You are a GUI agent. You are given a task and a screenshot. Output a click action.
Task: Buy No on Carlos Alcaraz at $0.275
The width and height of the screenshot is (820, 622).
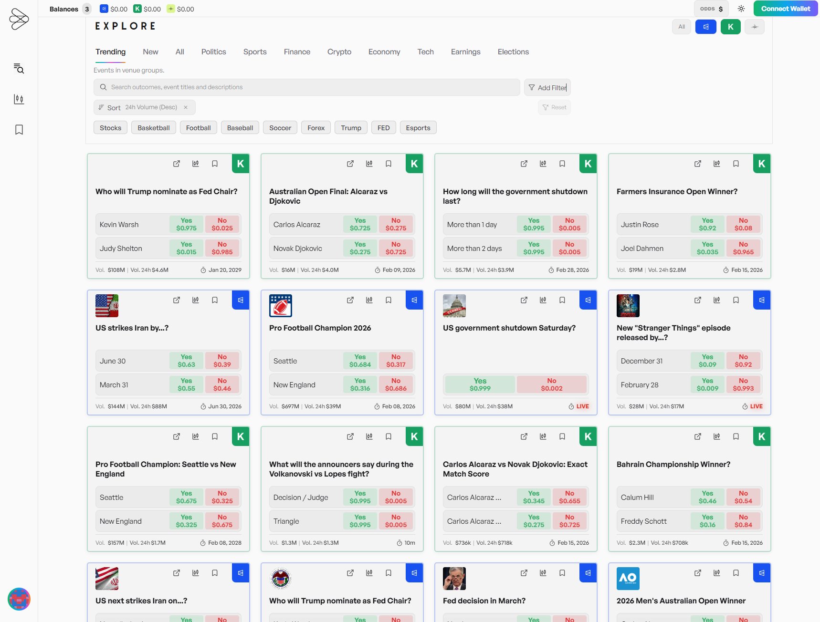point(396,224)
